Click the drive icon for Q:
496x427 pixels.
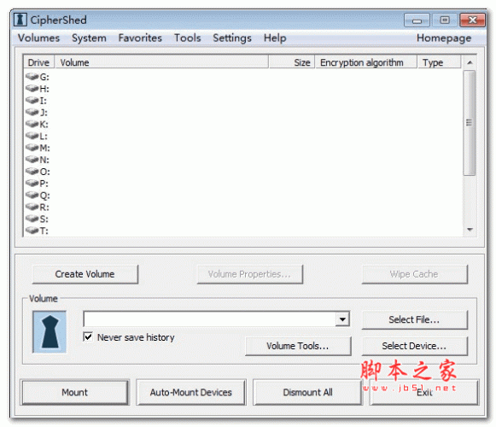click(32, 195)
